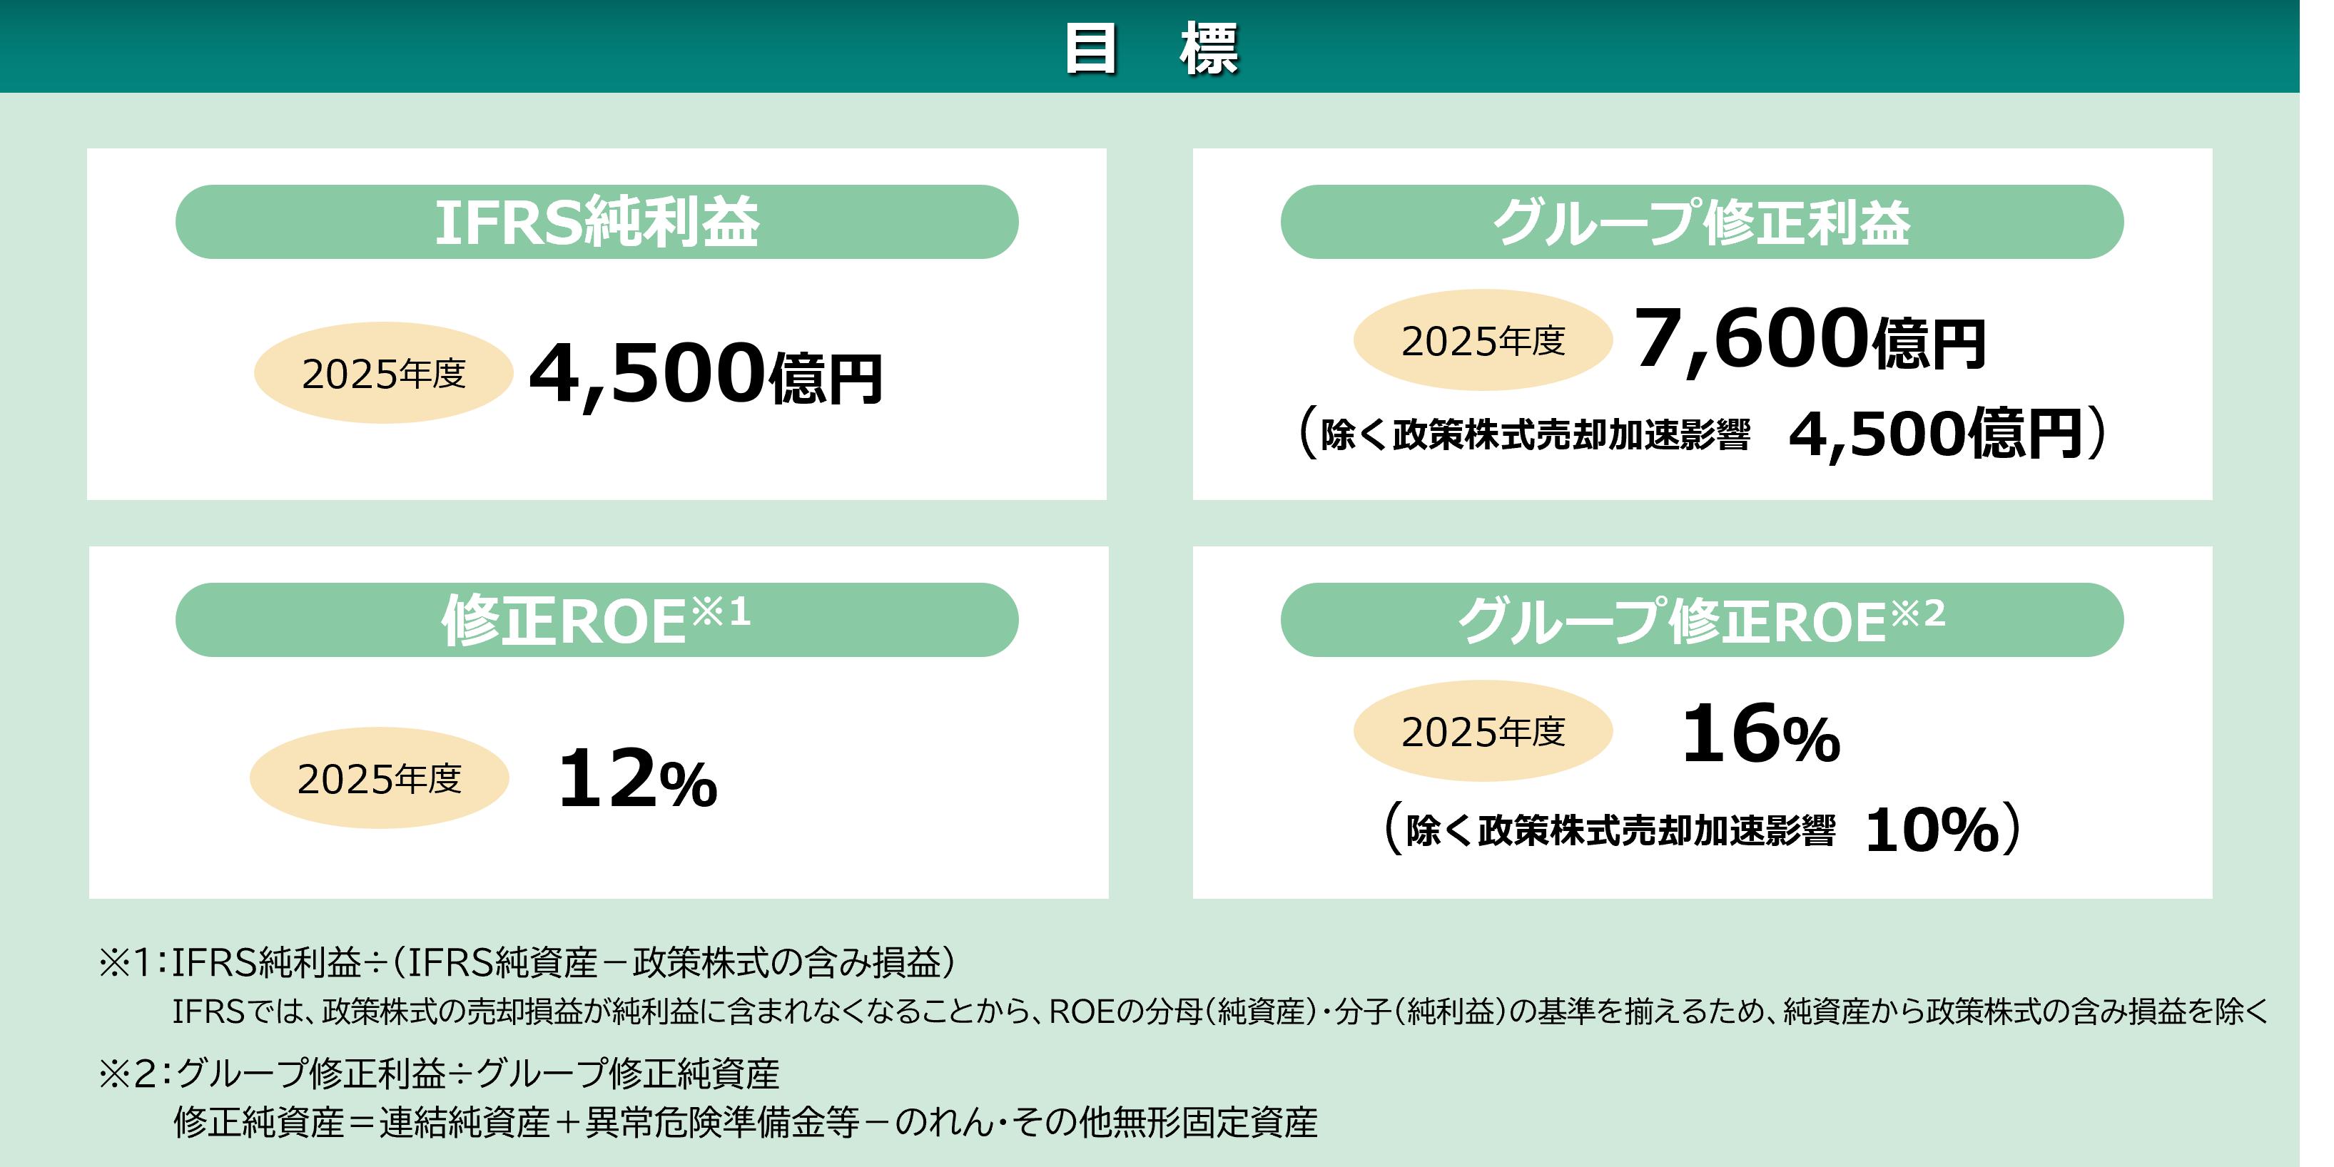
Task: Click the 除く政策株式売却加速影響 4,500億円 note
Action: point(1703,434)
